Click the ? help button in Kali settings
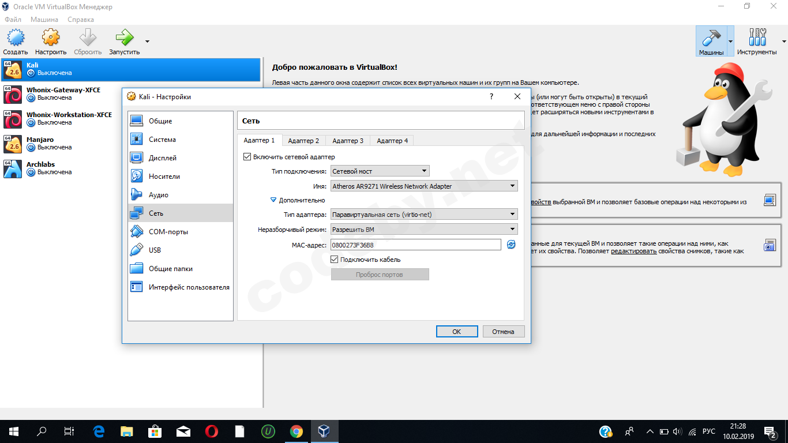The width and height of the screenshot is (788, 443). click(491, 97)
